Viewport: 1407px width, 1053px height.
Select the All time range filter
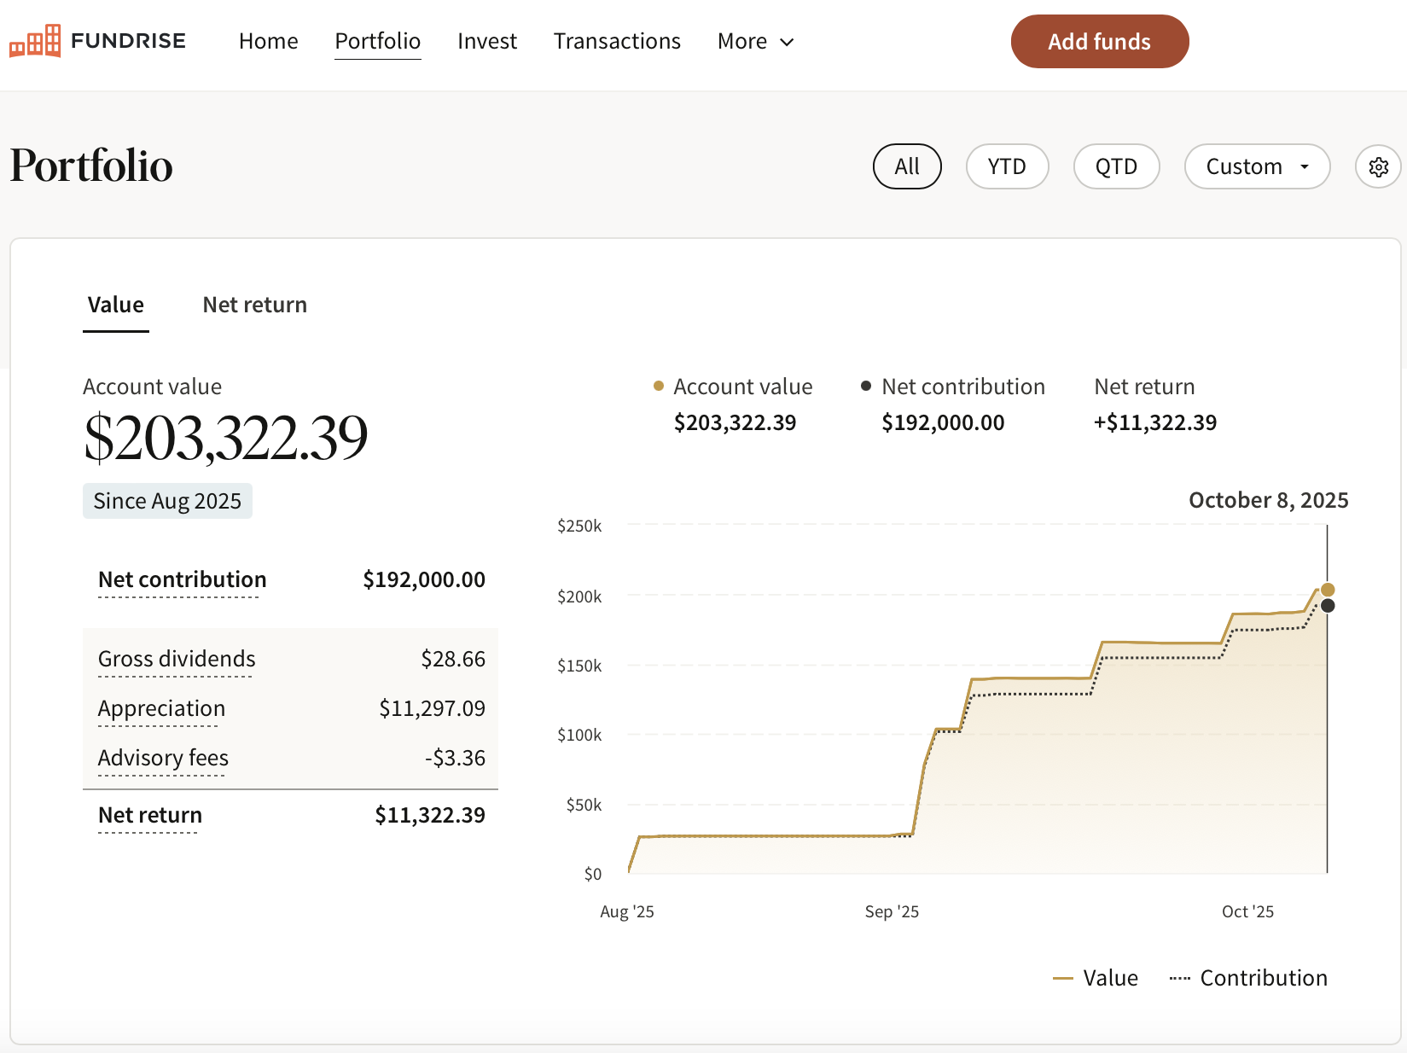pyautogui.click(x=907, y=166)
